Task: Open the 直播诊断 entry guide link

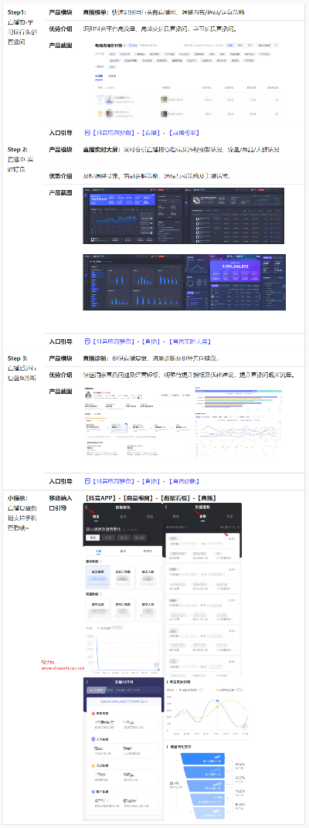Action: point(146,482)
